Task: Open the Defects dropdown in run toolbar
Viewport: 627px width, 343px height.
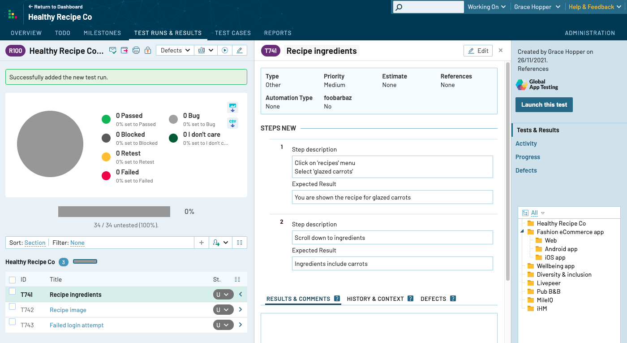Action: pyautogui.click(x=175, y=50)
